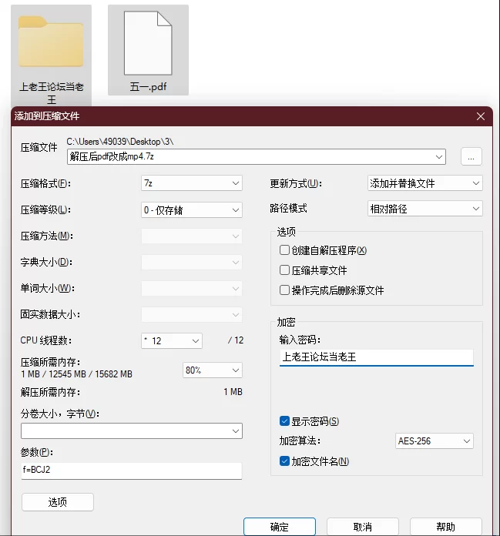The image size is (500, 536).
Task: Click the 解压所需内存 label
Action: (50, 392)
